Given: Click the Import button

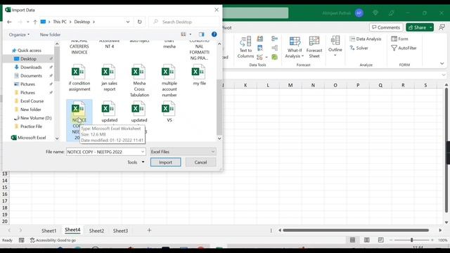Looking at the screenshot, I should point(166,162).
